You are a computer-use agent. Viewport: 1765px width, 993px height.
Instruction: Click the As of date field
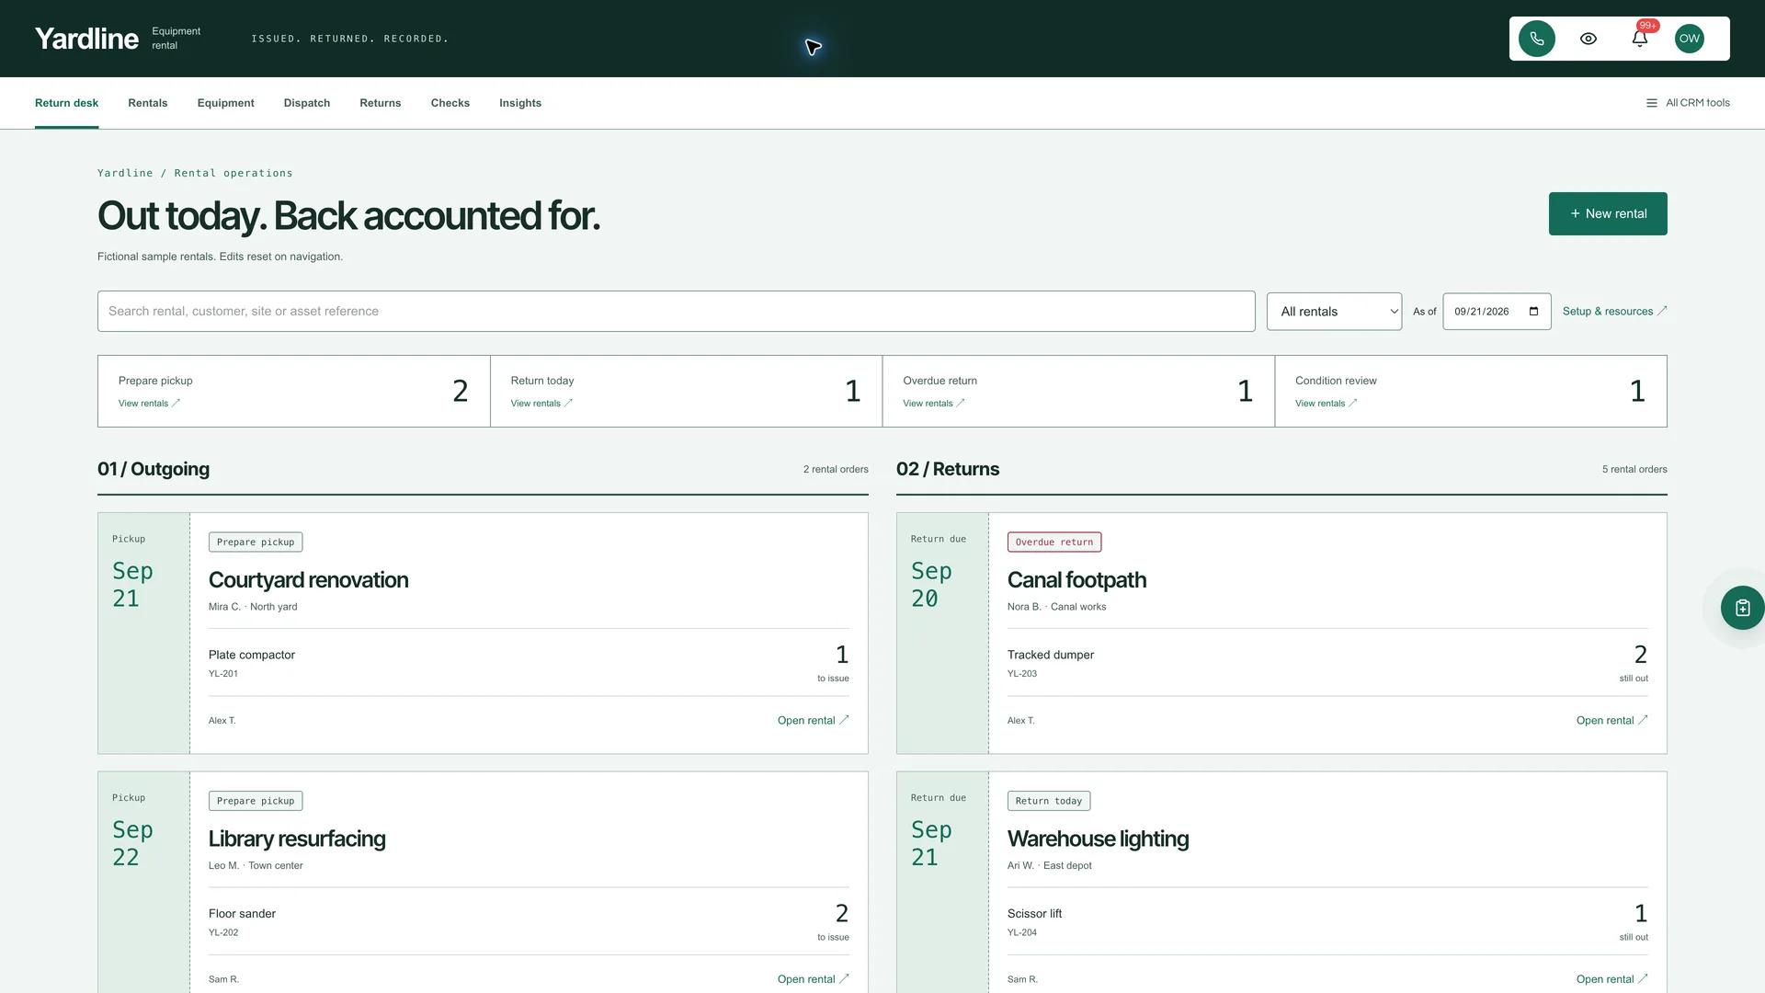coord(1497,312)
